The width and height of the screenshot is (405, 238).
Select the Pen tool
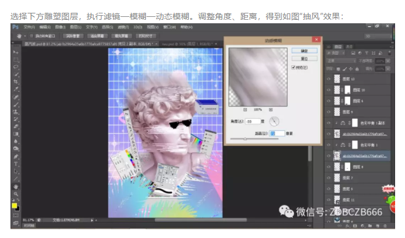tap(16, 157)
